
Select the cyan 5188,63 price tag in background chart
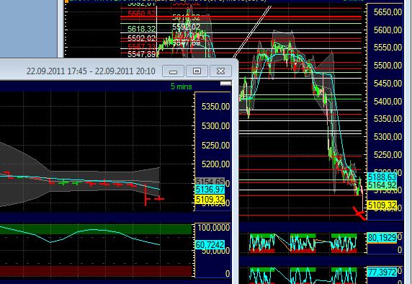pos(382,177)
